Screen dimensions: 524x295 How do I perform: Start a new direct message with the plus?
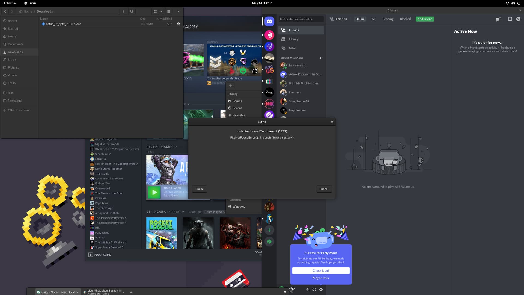coord(321,58)
